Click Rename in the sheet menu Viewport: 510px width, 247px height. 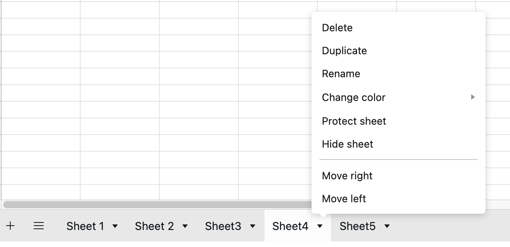click(341, 74)
